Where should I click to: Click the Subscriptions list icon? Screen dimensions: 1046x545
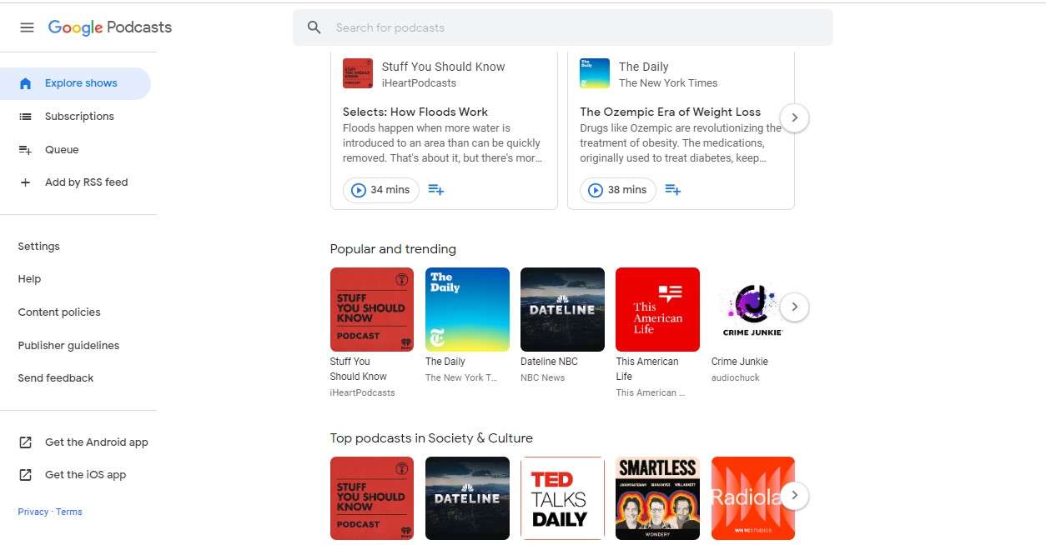pos(26,117)
